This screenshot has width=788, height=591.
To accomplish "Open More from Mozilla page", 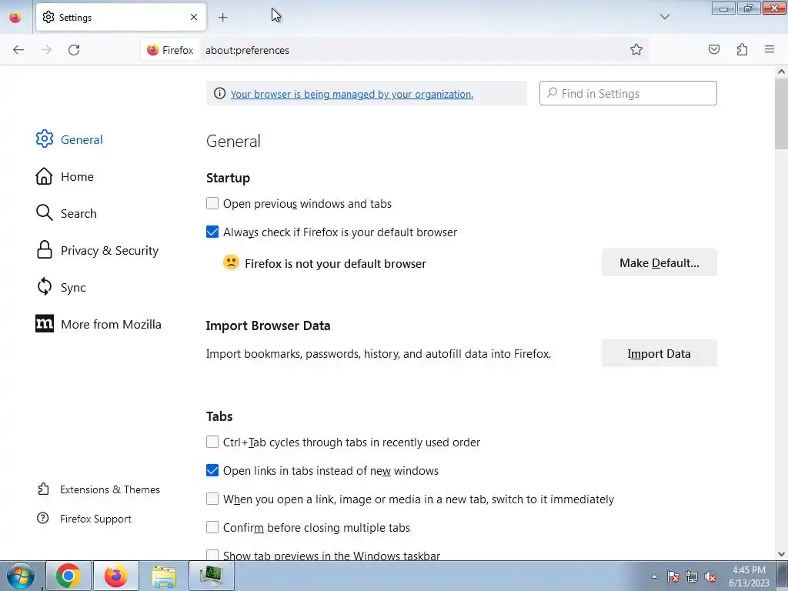I will [x=98, y=324].
